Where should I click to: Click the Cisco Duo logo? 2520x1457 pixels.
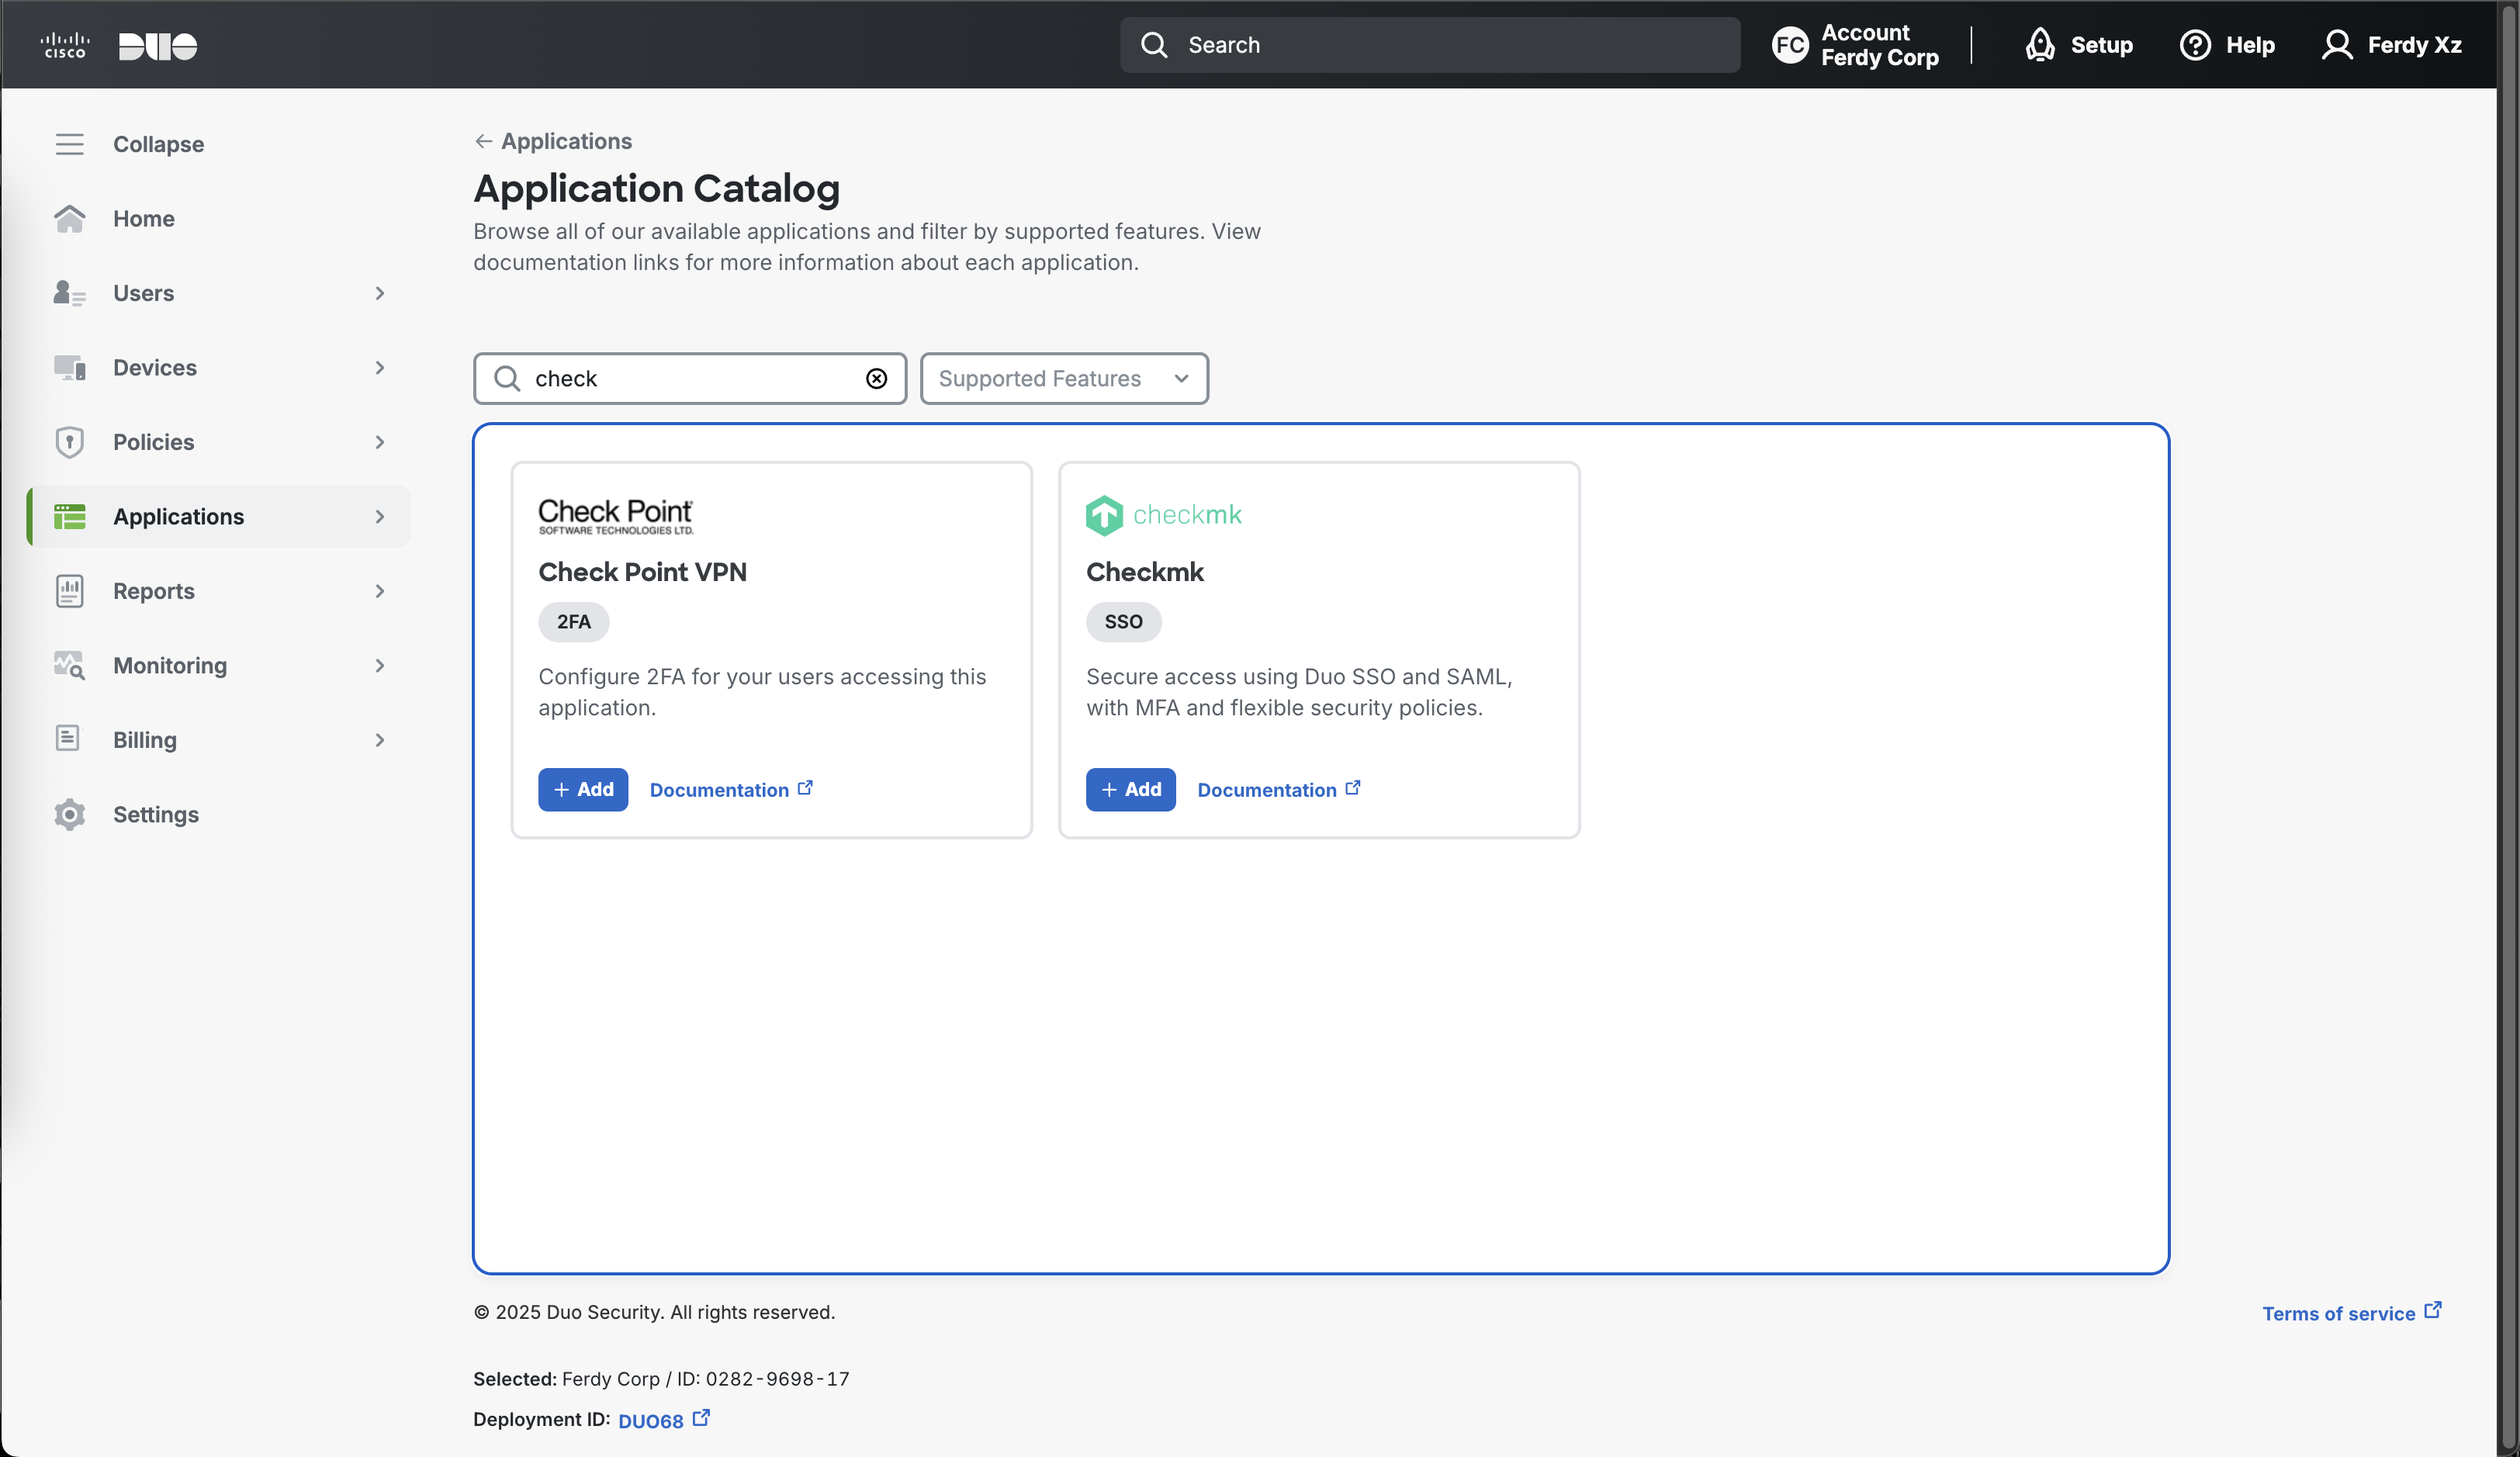(x=118, y=45)
